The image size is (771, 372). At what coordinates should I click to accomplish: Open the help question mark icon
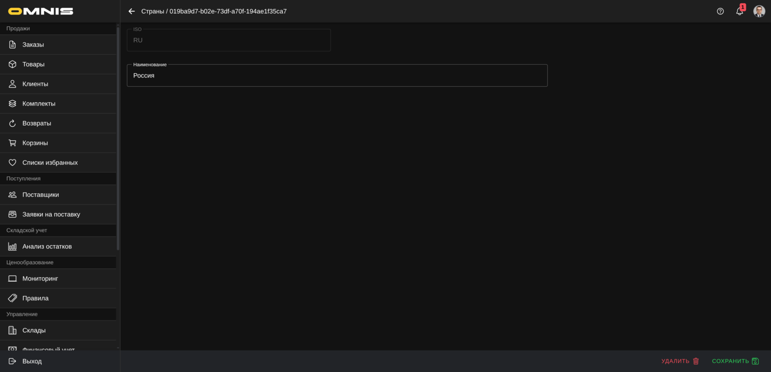pos(720,11)
